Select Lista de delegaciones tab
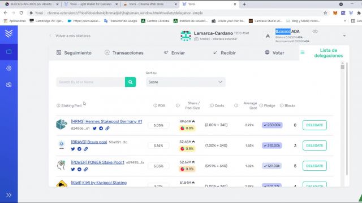 pyautogui.click(x=324, y=53)
